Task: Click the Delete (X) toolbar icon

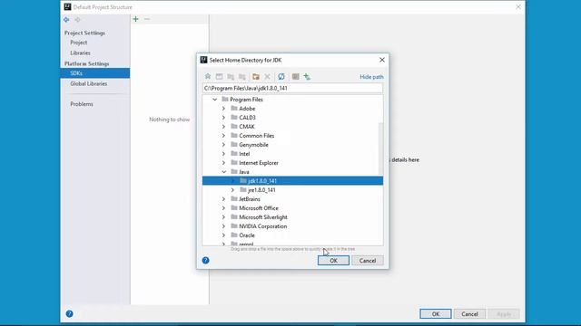Action: (267, 76)
